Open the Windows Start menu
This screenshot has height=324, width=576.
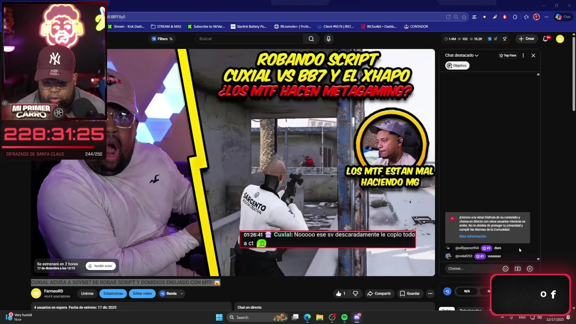tap(219, 317)
